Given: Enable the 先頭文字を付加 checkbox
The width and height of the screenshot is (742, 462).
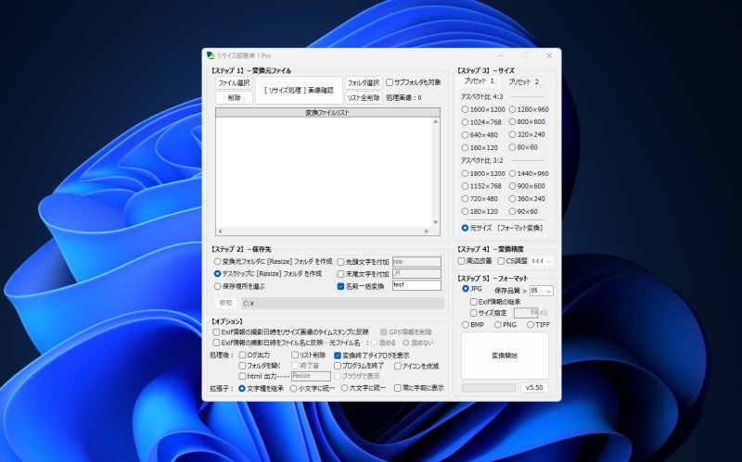Looking at the screenshot, I should pyautogui.click(x=363, y=262).
